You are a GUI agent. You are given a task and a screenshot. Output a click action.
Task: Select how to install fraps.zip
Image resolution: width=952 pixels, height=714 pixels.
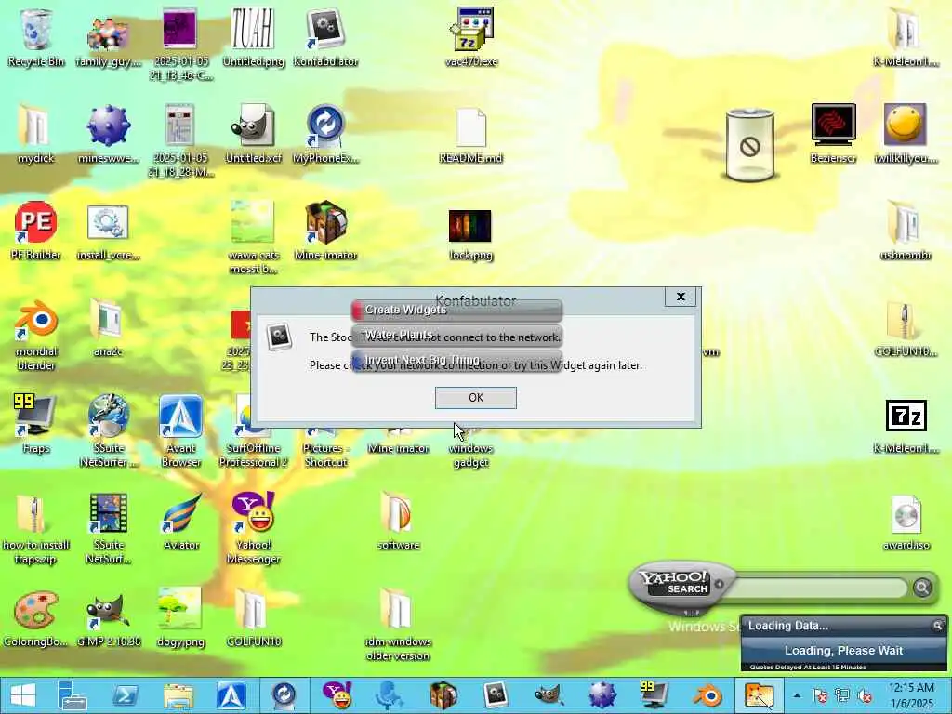point(36,528)
